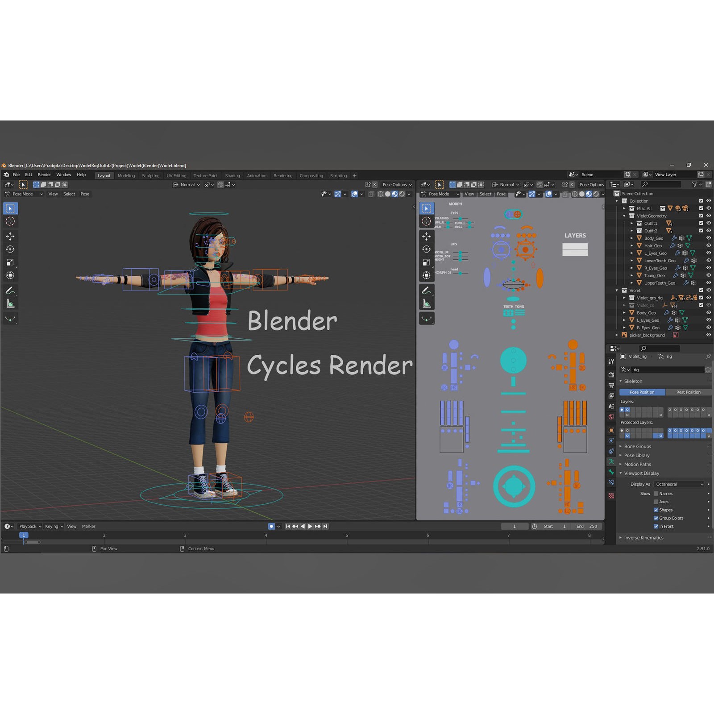
Task: Select the Measure tool in left viewport toolbar
Action: tap(10, 304)
